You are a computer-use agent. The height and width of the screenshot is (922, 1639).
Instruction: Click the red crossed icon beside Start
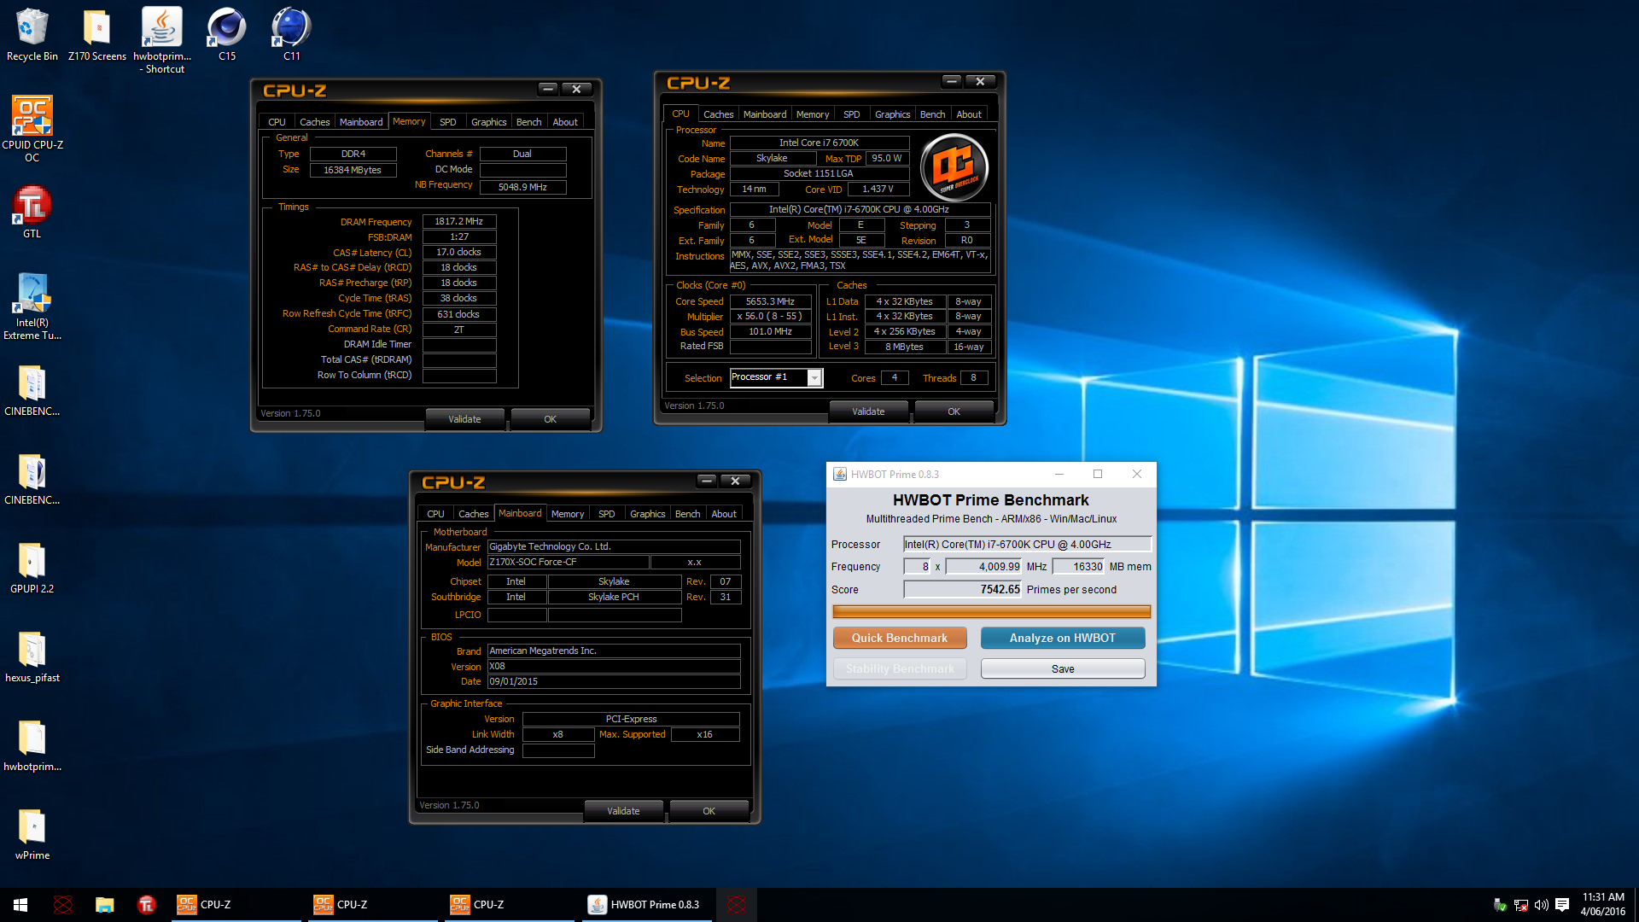point(62,905)
